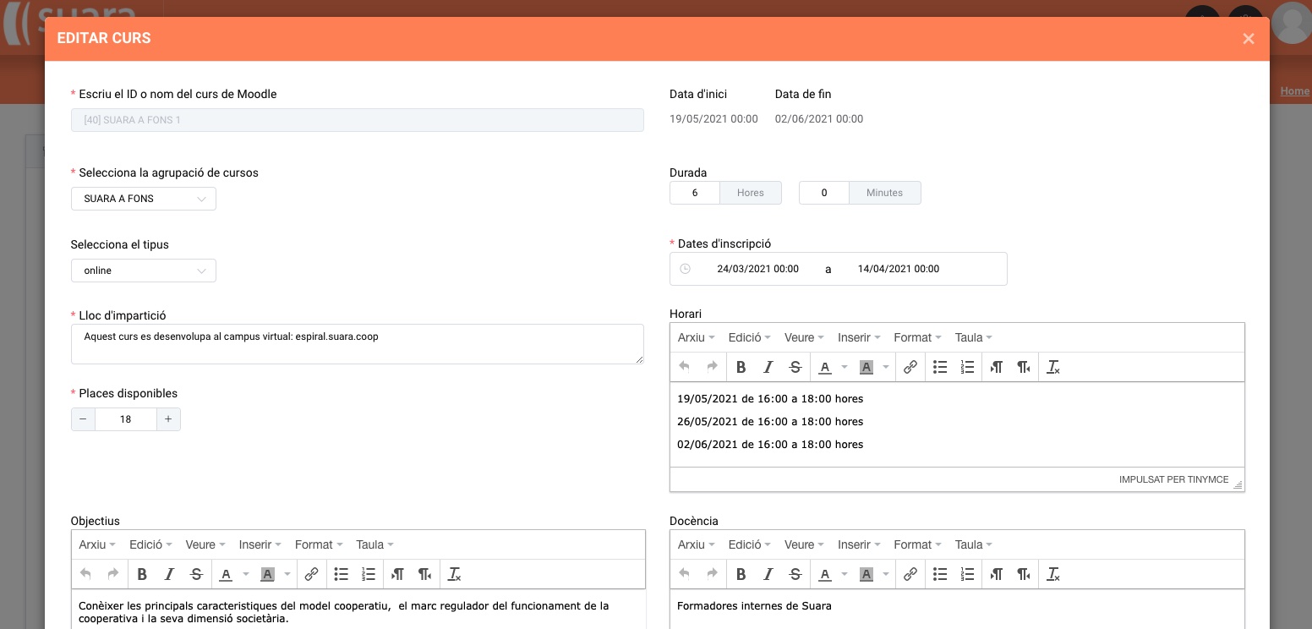Click inscription end date 14/04/2021
The image size is (1312, 629).
898,269
